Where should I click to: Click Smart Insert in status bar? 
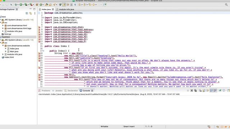pos(129,126)
